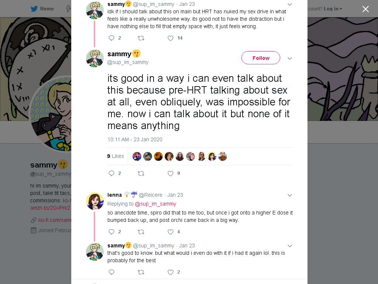Viewport: 378px width, 284px height.
Task: Retweet lenna's reply tweet
Action: click(x=141, y=232)
